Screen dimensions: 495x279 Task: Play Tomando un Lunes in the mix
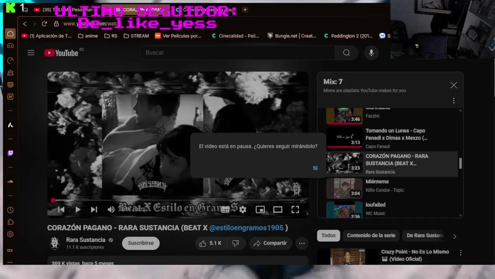pos(392,138)
